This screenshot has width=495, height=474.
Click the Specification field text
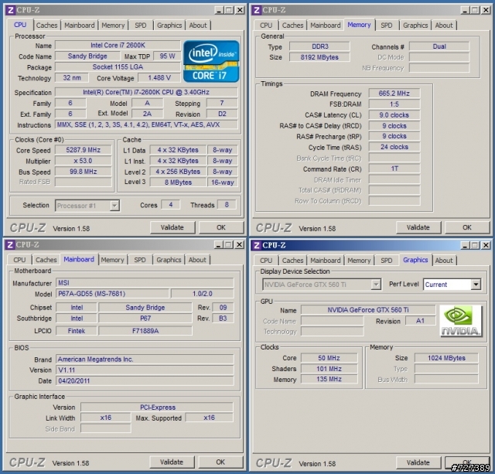[146, 92]
